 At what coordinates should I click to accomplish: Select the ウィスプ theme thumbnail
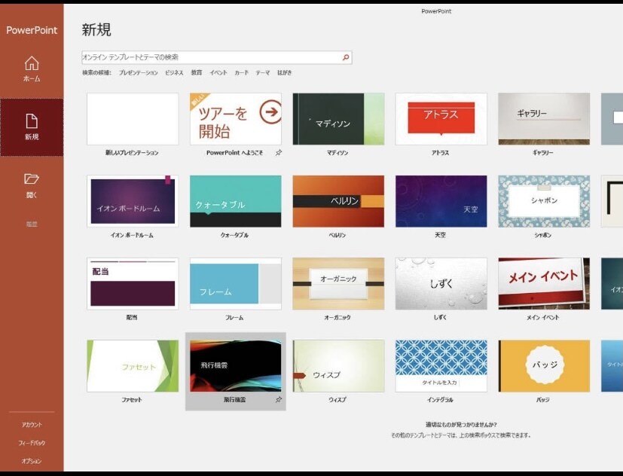[338, 366]
